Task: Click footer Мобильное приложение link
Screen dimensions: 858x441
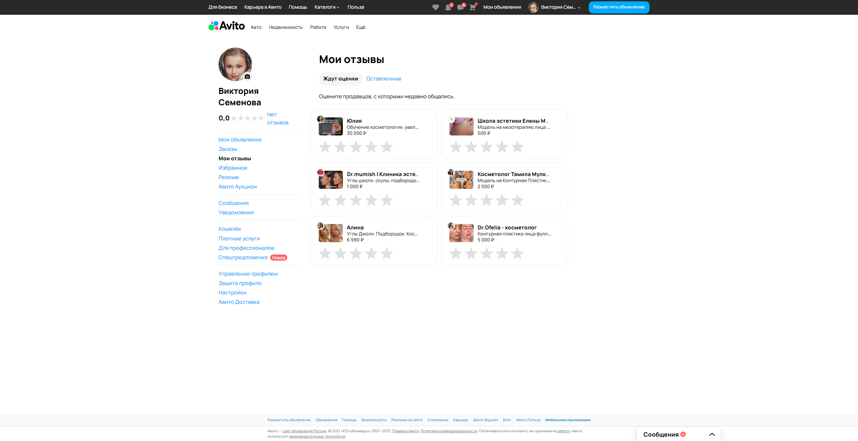Action: coord(568,420)
